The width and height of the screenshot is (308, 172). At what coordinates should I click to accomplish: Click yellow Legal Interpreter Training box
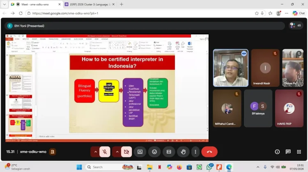109,91
